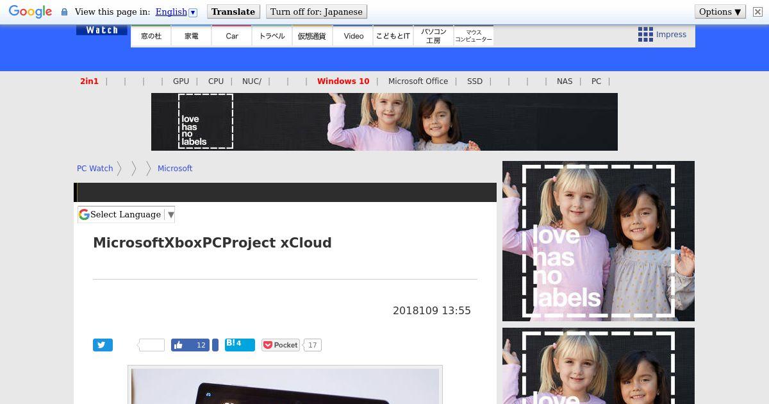
Task: Open the Video site tab
Action: [x=353, y=36]
